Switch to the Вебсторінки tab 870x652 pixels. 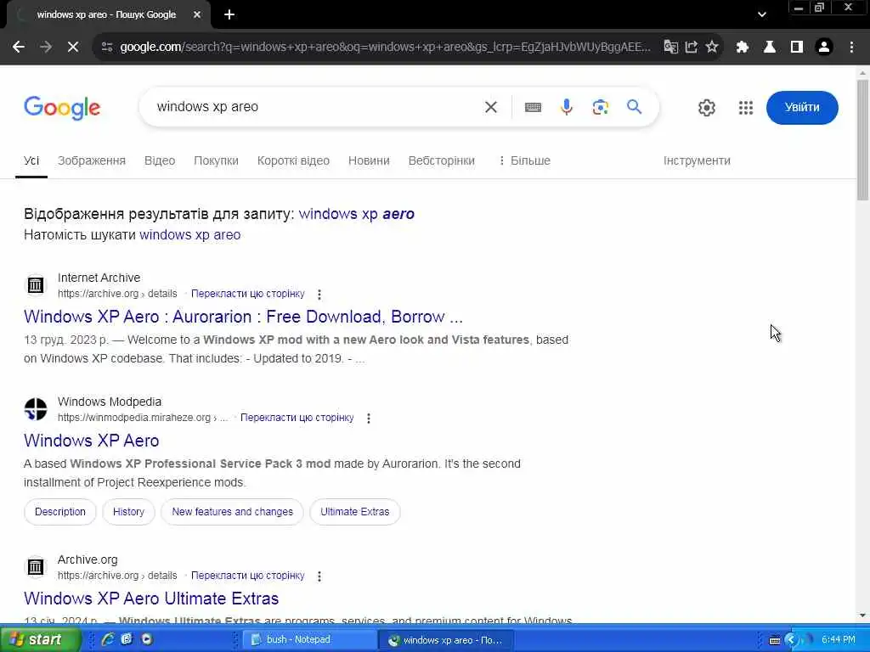coord(442,160)
